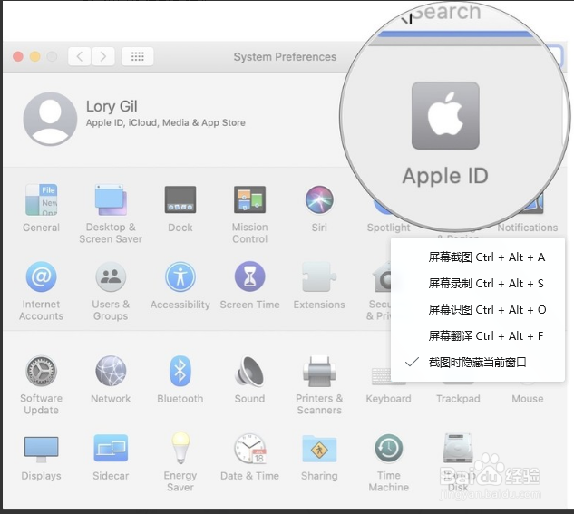
Task: Click the System Preferences window title
Action: [285, 57]
